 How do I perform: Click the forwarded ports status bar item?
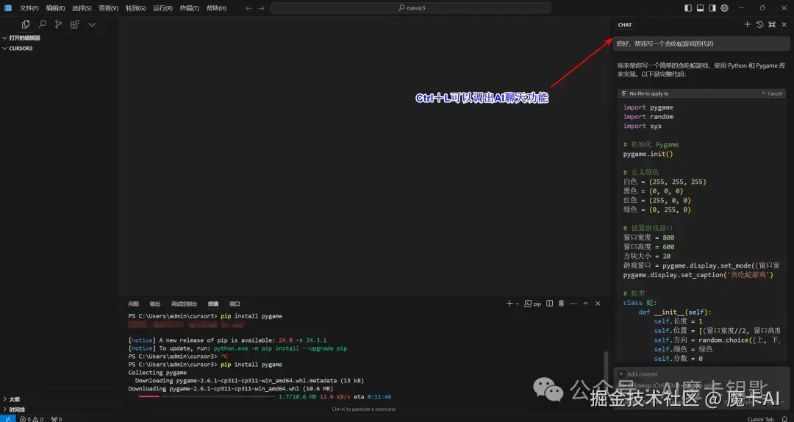[x=56, y=419]
